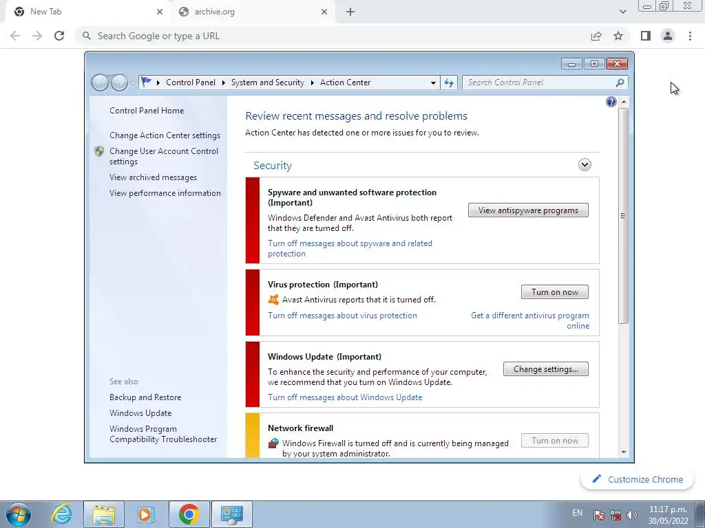Viewport: 705px width, 528px height.
Task: Open the Windows Start orb
Action: click(x=19, y=514)
